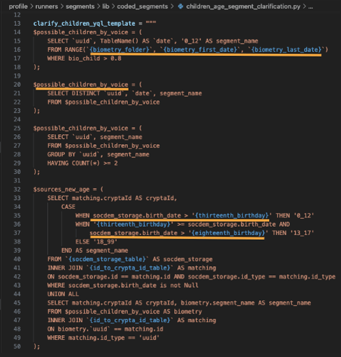Click the chevron after the file name

304,7
